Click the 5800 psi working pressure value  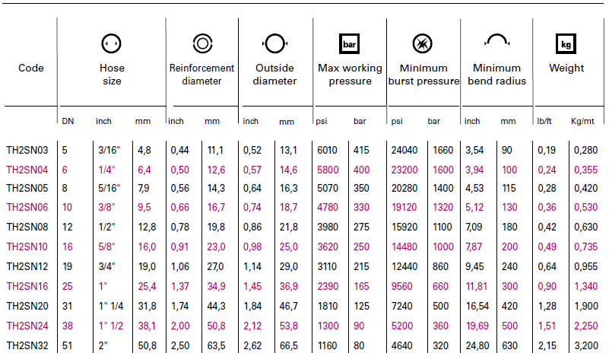pos(328,170)
